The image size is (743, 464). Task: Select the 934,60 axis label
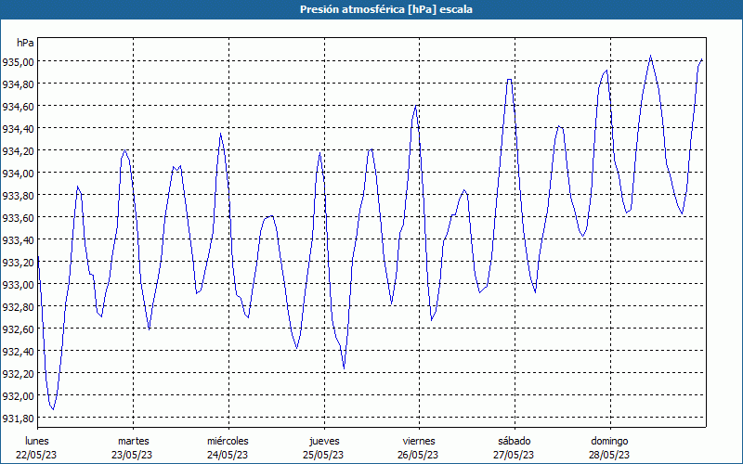click(18, 106)
